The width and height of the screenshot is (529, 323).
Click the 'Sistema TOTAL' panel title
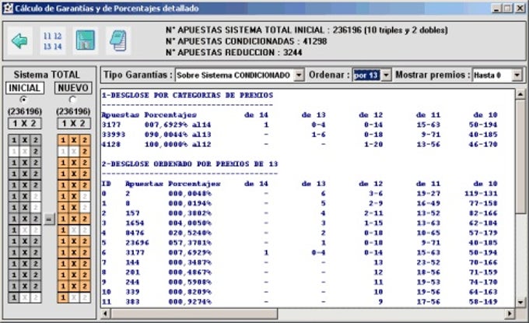(x=47, y=75)
